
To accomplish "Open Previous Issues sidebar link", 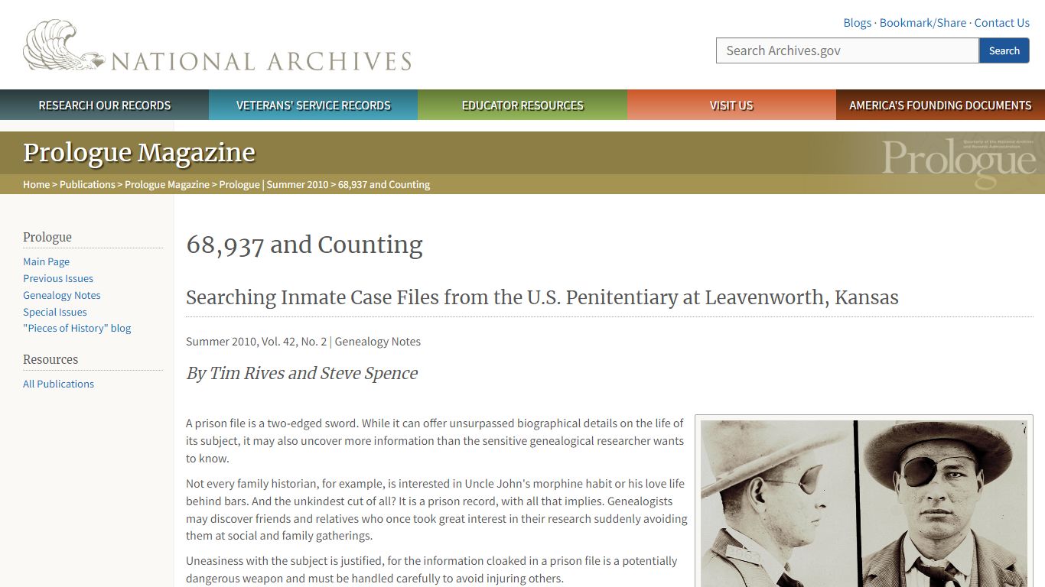I will tap(58, 278).
